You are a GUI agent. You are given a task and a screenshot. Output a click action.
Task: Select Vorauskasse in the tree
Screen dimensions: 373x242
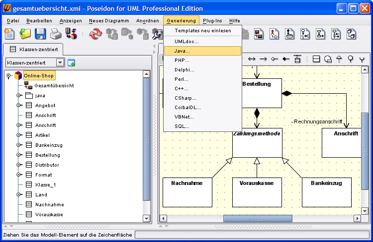[49, 215]
